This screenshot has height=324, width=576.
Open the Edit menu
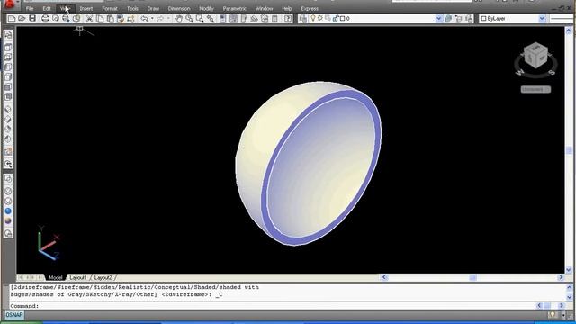[47, 8]
